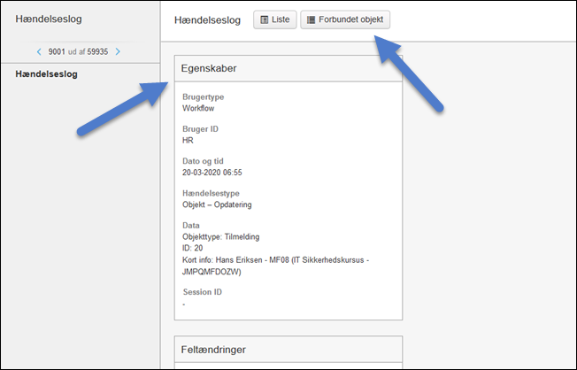Go to next record with right chevron
577x370 pixels.
point(118,51)
